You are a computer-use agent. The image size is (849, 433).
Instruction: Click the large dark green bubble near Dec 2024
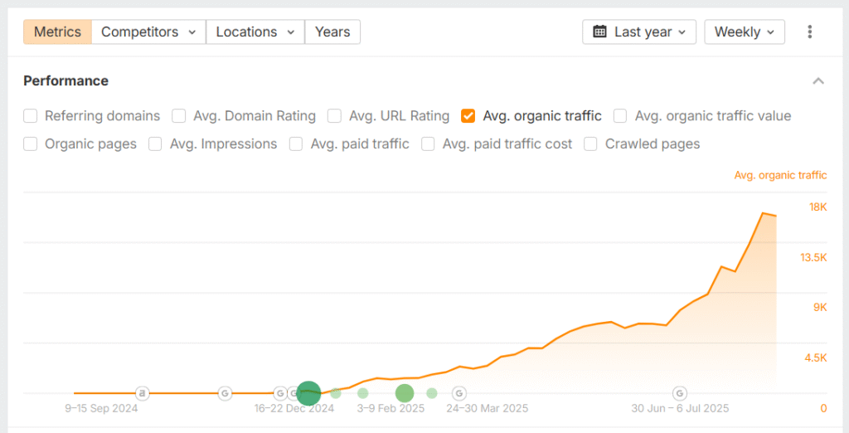tap(308, 393)
